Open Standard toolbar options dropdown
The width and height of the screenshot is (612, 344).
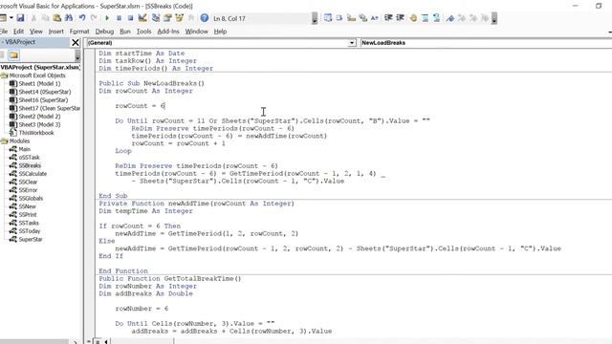coord(315,18)
